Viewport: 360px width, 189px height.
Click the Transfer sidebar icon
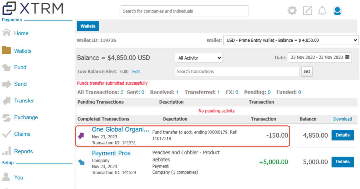click(6, 101)
